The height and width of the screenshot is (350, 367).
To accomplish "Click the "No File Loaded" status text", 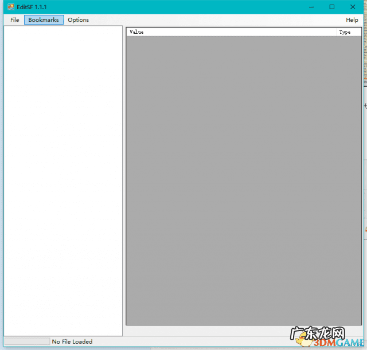I will 72,341.
